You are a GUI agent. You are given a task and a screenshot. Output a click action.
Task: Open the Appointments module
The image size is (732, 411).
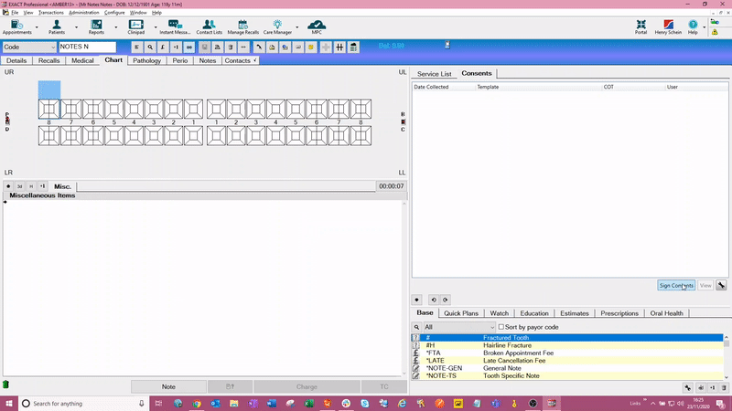point(16,27)
